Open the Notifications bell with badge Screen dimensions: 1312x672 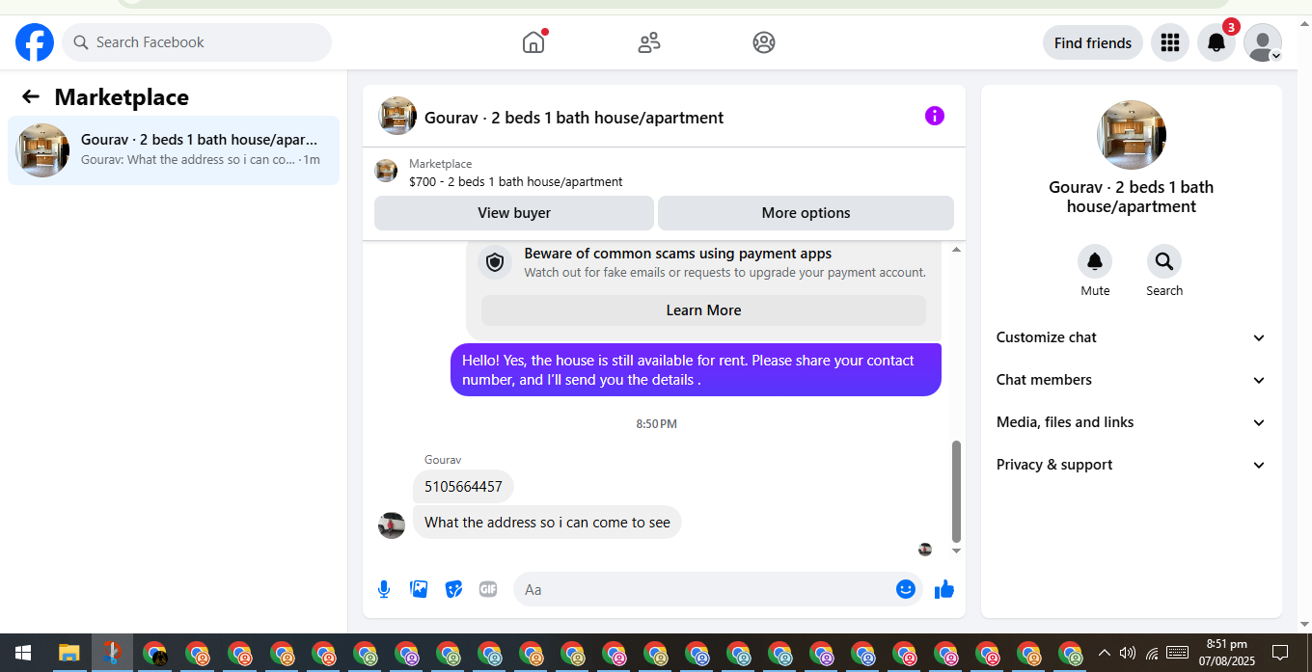point(1216,42)
